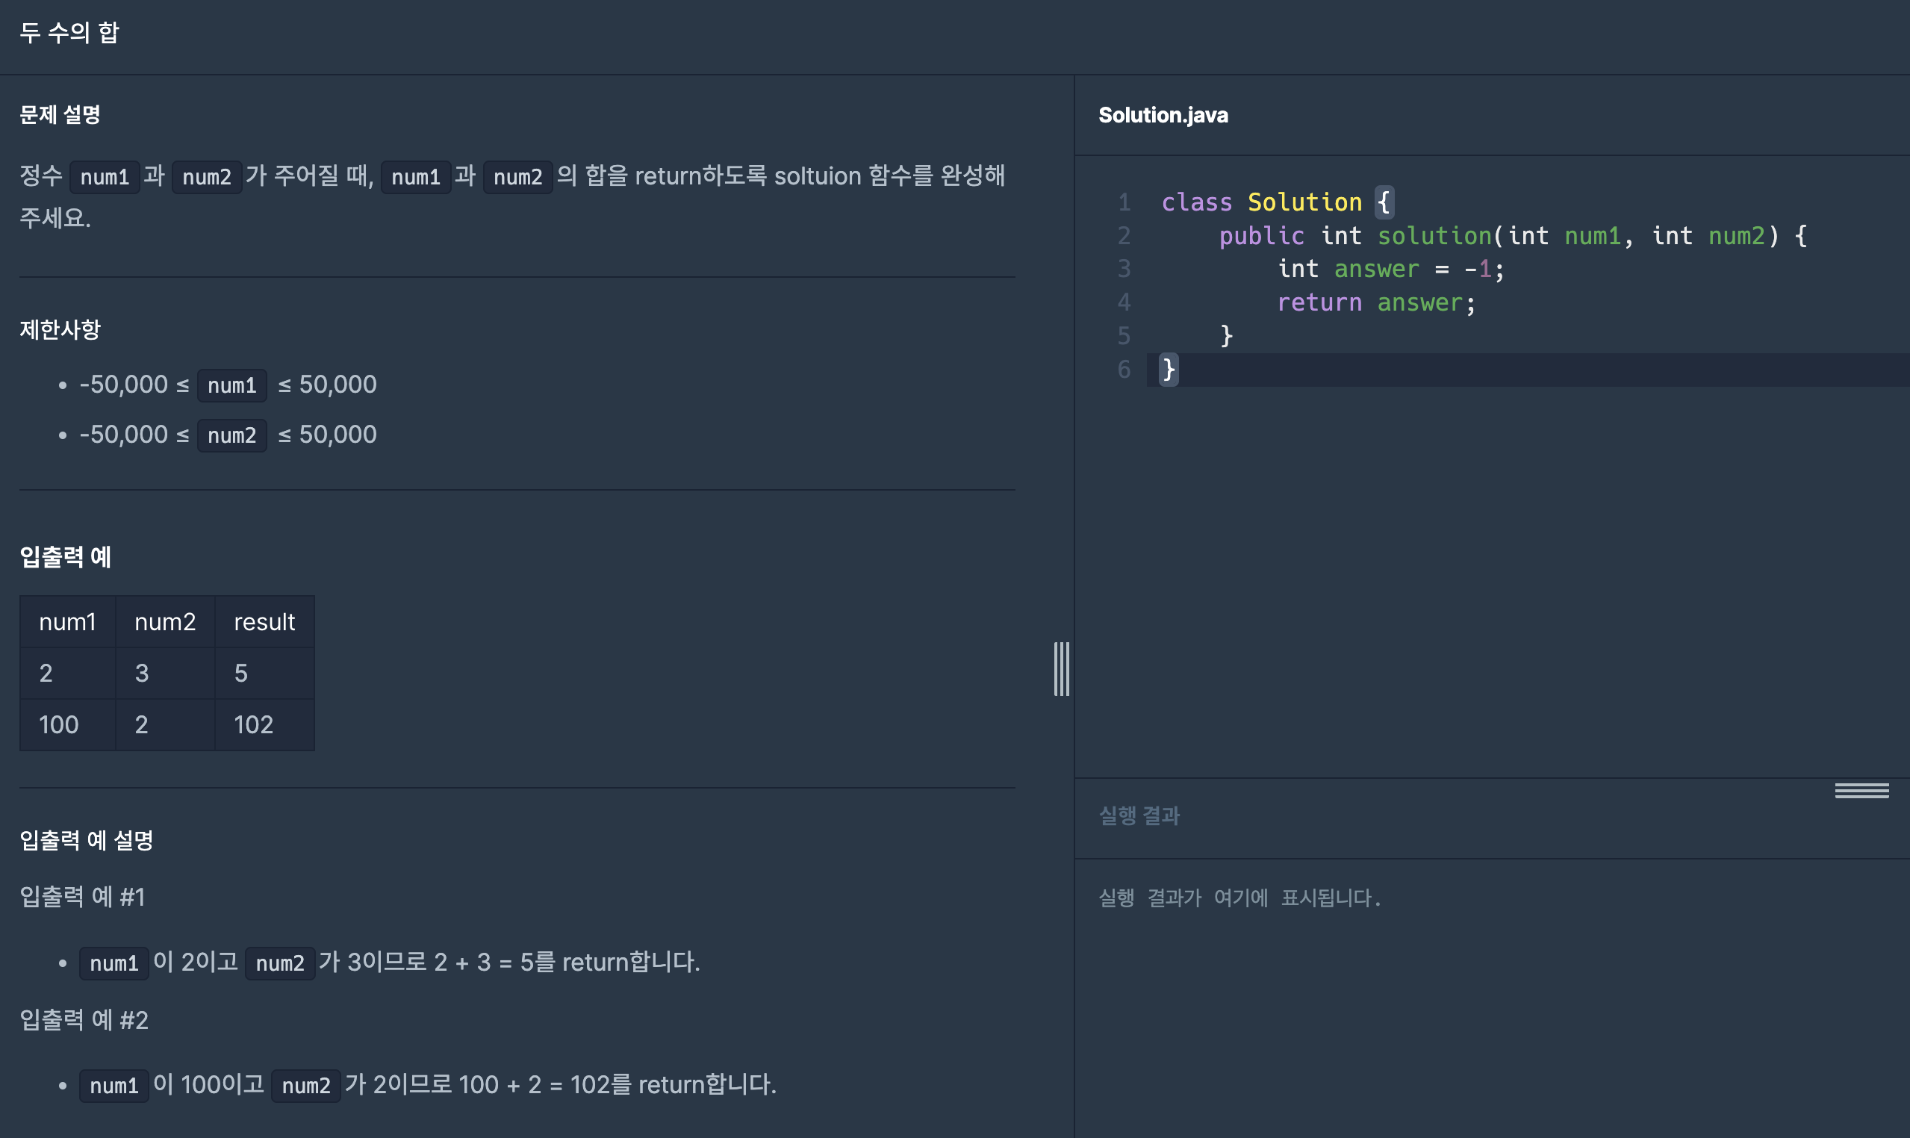Screen dimensions: 1910x1138
Task: Place cursor on 'return answer;' line
Action: 1375,303
